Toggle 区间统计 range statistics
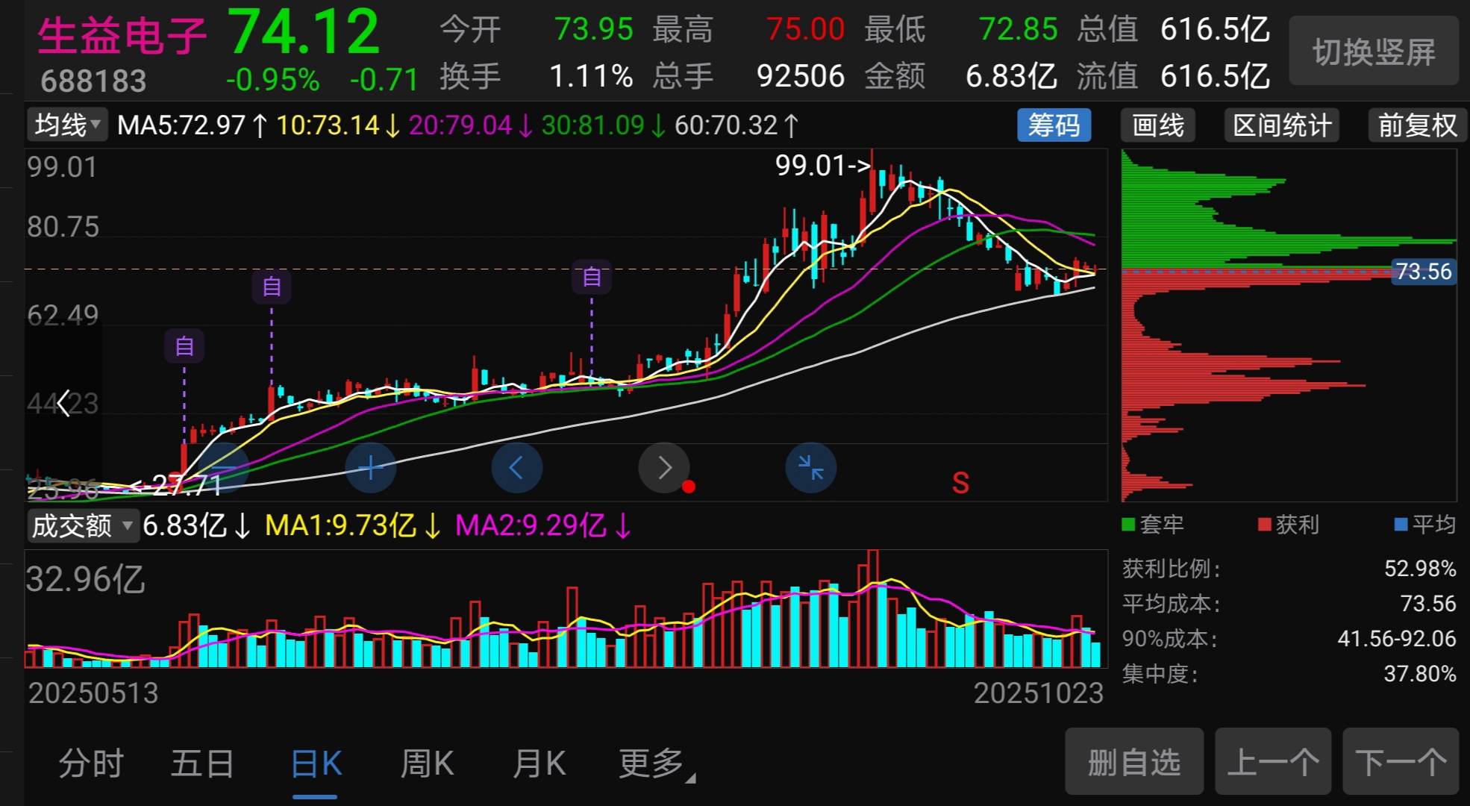This screenshot has height=806, width=1470. 1281,125
